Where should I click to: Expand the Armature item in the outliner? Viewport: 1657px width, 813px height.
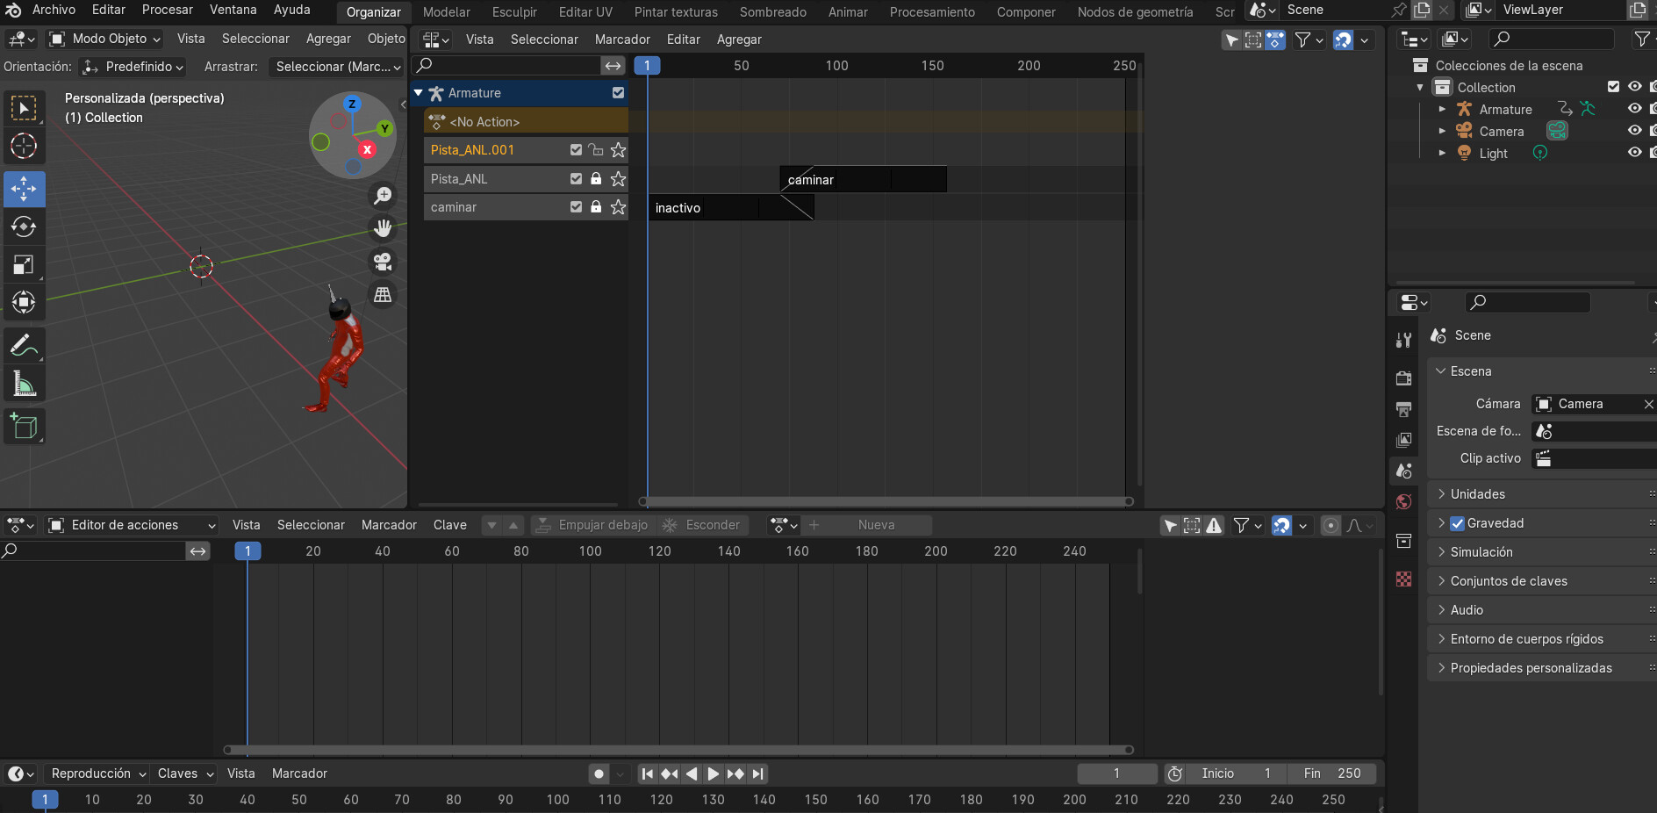(1444, 109)
